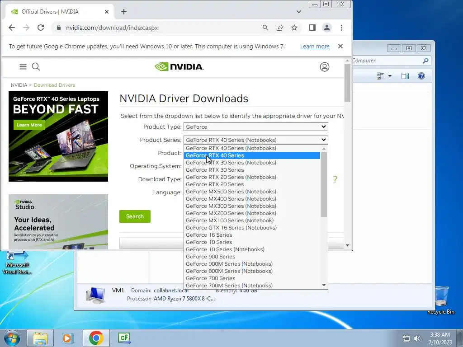Click the network tray icon
Screen dimensions: 463x347
406,338
